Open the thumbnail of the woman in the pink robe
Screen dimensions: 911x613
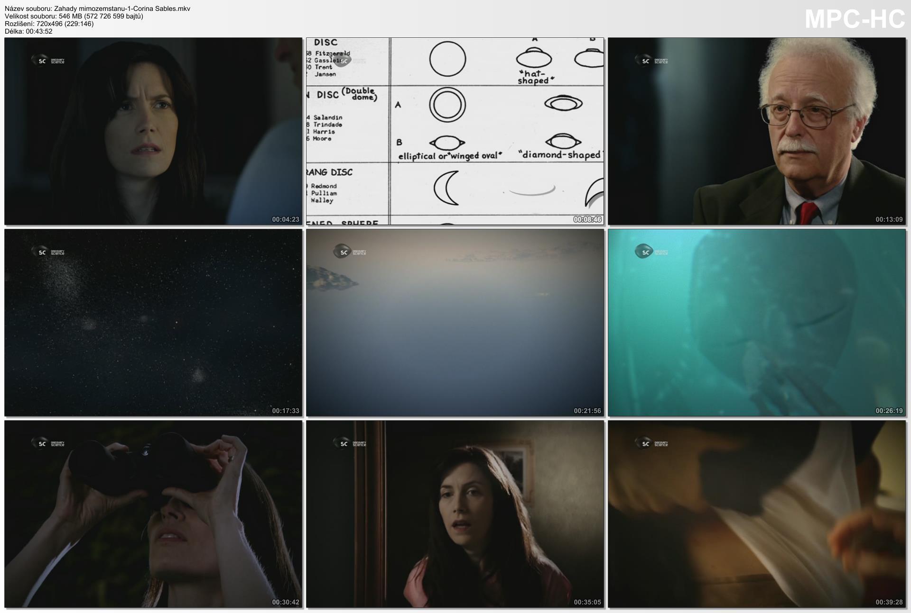coord(455,514)
